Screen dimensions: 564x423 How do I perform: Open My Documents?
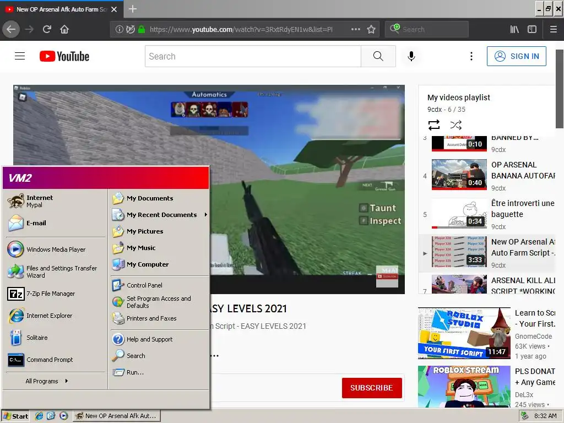pos(159,198)
